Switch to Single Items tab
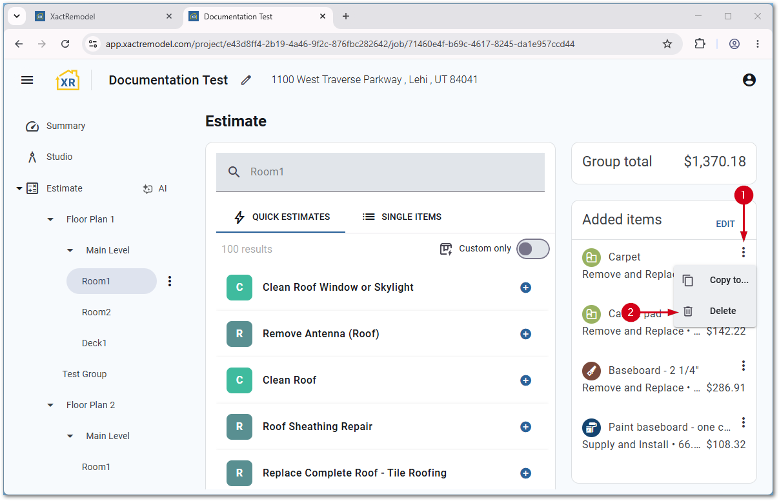The width and height of the screenshot is (779, 501). [402, 217]
